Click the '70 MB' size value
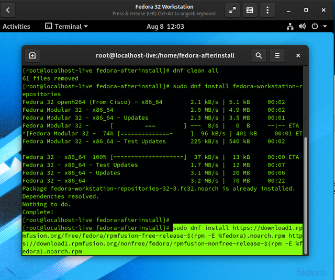Image resolution: width=335 pixels, height=280 pixels. 241,181
